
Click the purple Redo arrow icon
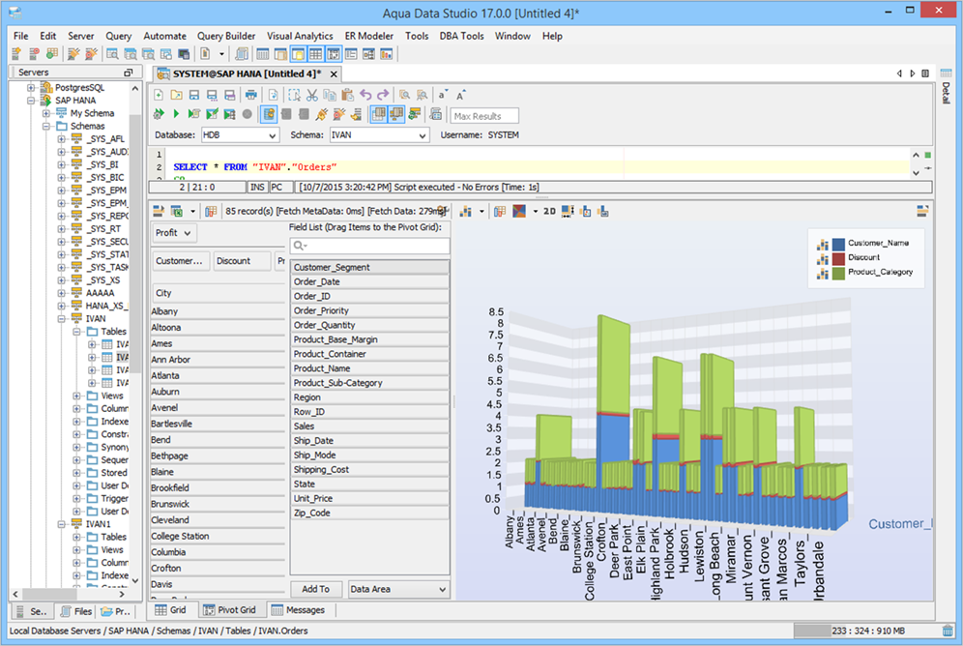pyautogui.click(x=383, y=95)
